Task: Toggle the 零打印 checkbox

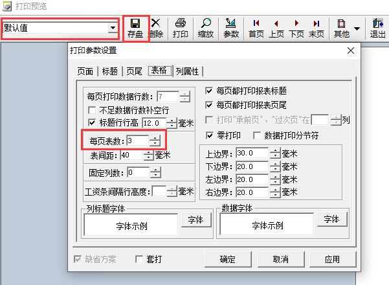Action: click(x=210, y=135)
